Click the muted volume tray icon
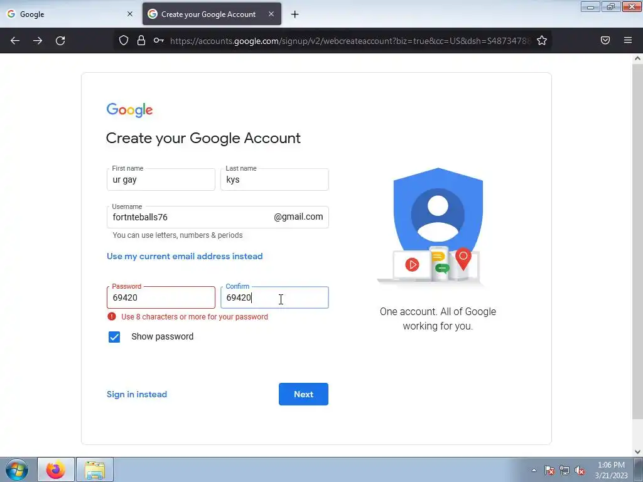643x482 pixels. tap(580, 470)
